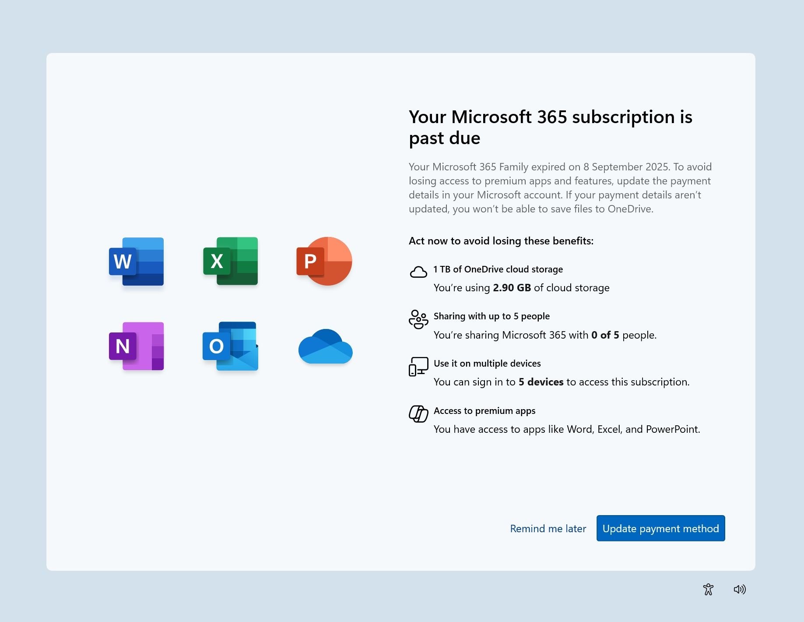Click the PowerPoint icon
The height and width of the screenshot is (622, 804).
(324, 262)
